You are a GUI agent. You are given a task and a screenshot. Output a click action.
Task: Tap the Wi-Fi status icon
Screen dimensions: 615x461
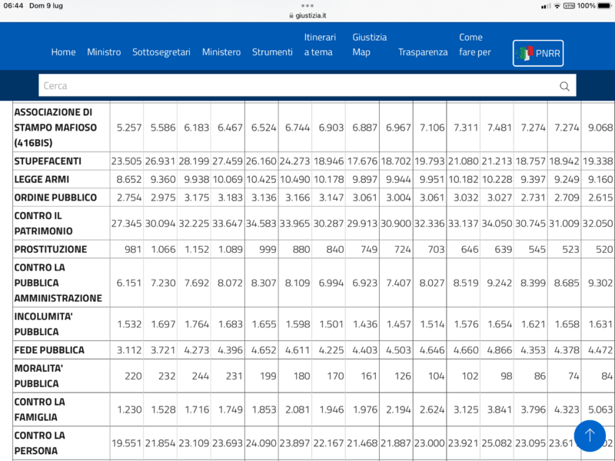[x=557, y=5]
